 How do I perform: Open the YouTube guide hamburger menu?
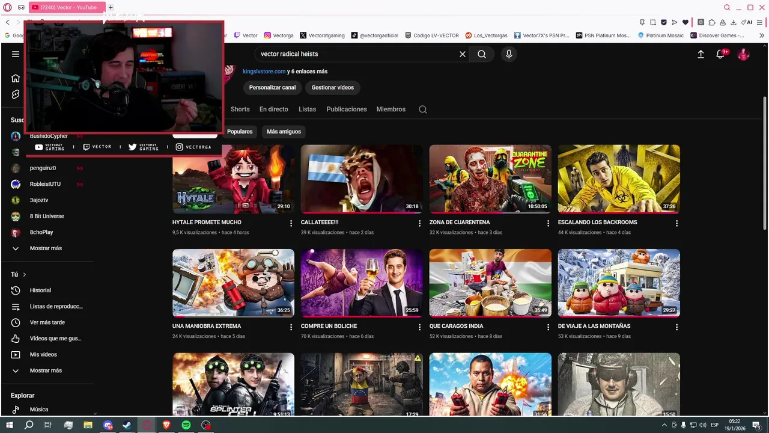pyautogui.click(x=16, y=54)
